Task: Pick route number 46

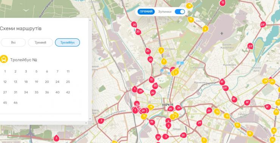Action: pos(16,103)
